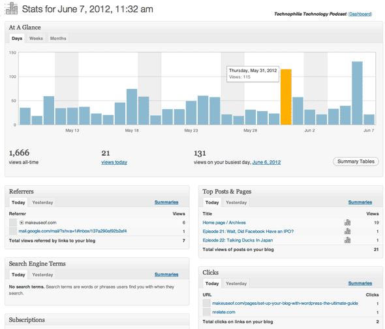385x329 pixels.
Task: Open Summaries link in Clicks panel
Action: click(360, 283)
